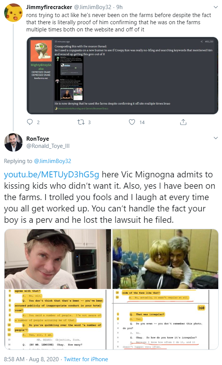Open the selfie photo with black cap

[58, 259]
